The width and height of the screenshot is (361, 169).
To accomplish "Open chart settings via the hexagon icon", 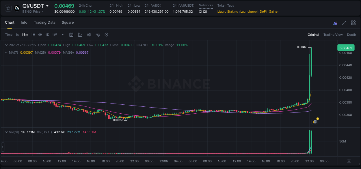I will [x=106, y=35].
